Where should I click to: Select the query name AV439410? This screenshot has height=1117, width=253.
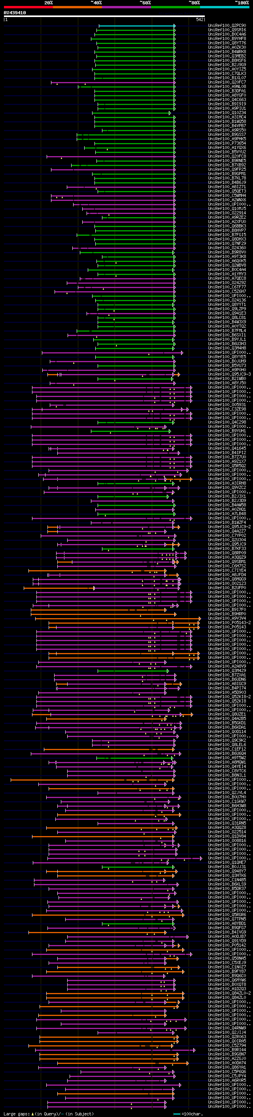pos(15,13)
